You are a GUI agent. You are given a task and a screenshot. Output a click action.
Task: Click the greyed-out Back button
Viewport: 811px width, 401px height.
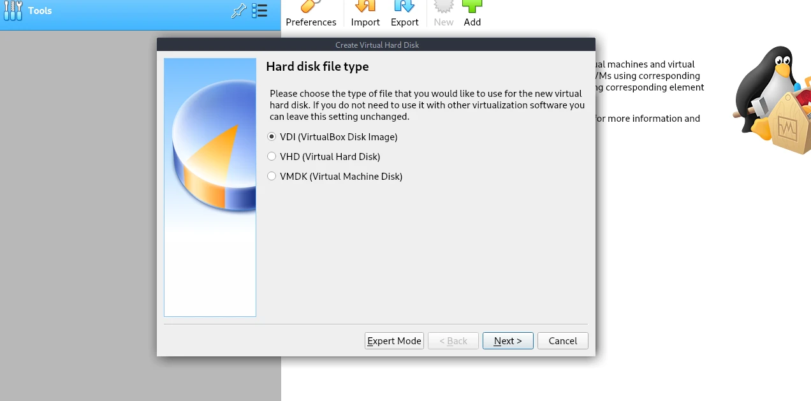point(453,341)
